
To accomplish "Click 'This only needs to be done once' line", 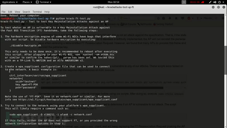I will (x=61, y=51).
